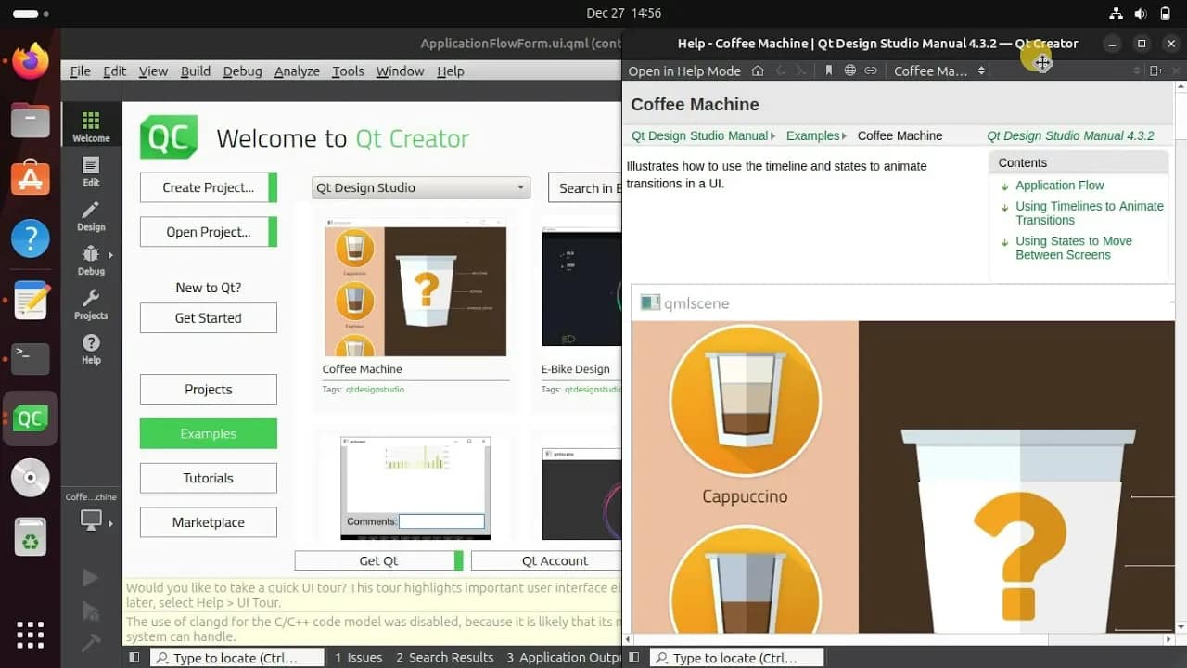Screen dimensions: 1187x668
Task: Open the Build menu
Action: point(195,71)
